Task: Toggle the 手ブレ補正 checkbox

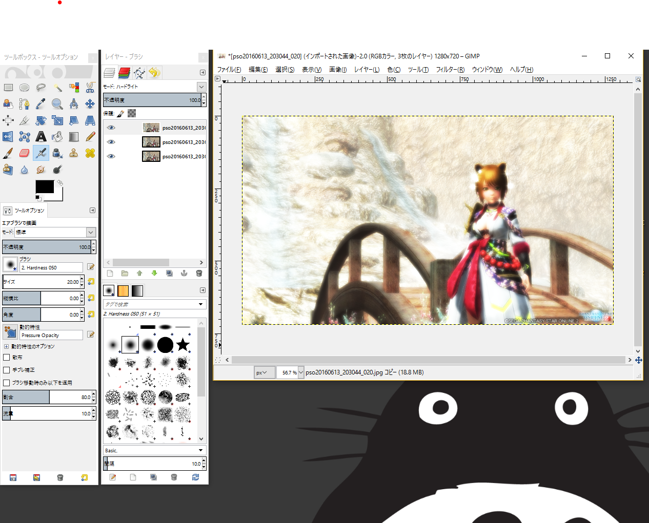Action: [x=7, y=370]
